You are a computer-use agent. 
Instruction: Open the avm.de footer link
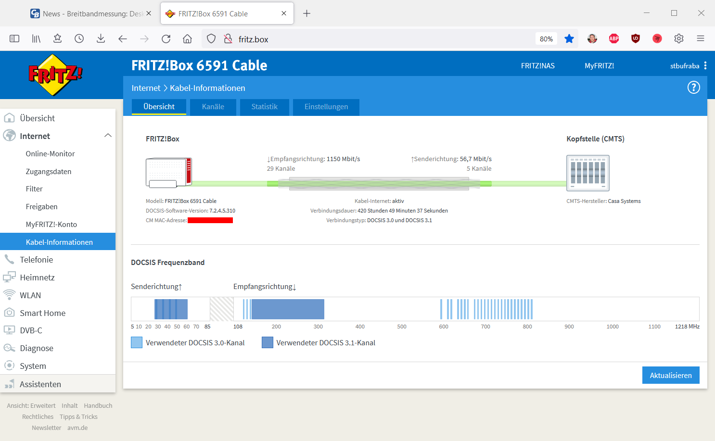click(x=77, y=428)
